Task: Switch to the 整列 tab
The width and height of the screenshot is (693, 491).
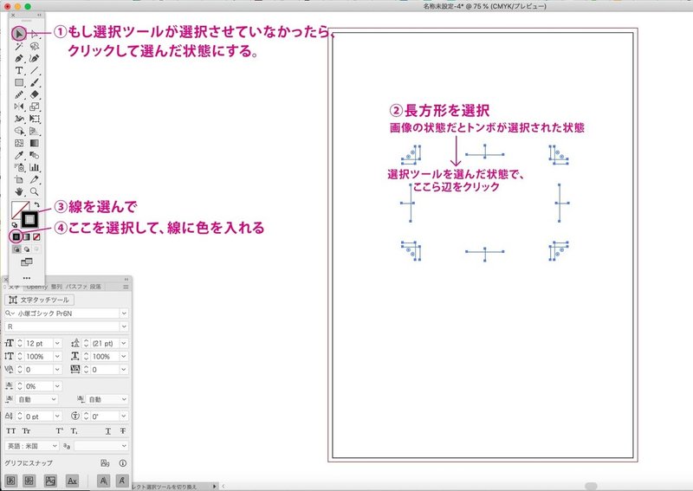Action: coord(56,287)
